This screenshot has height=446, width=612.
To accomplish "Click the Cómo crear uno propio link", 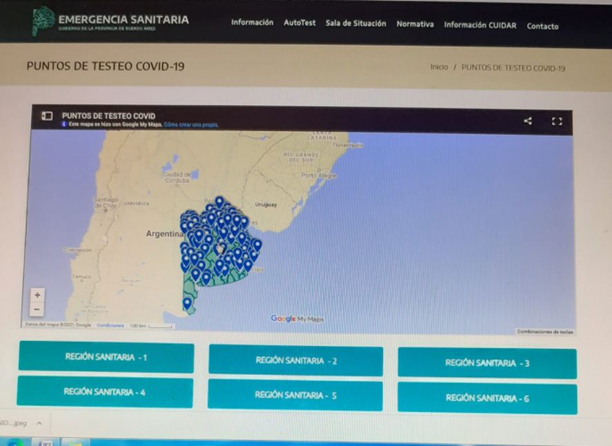I will (x=191, y=126).
